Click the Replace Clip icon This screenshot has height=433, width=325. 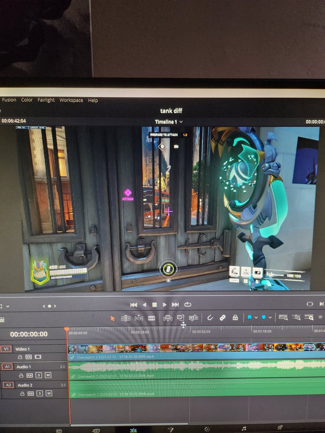(194, 318)
